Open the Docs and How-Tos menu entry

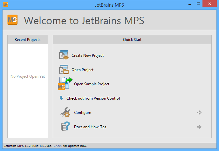click(x=90, y=127)
